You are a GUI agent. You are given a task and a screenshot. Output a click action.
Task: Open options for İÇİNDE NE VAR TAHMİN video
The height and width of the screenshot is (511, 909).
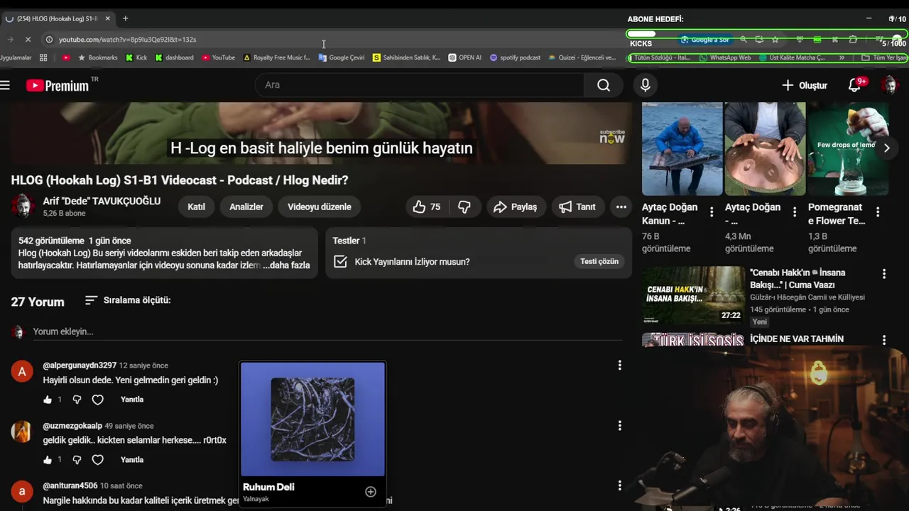[x=884, y=341]
